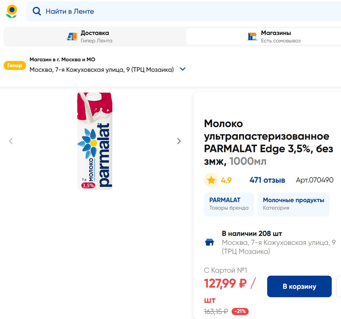Image resolution: width=341 pixels, height=319 pixels.
Task: Expand the store address dropdown
Action: pyautogui.click(x=182, y=69)
